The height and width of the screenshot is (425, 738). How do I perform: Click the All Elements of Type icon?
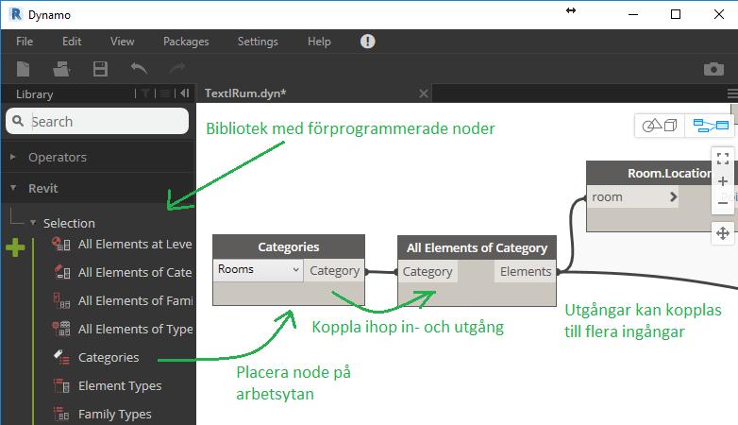click(x=61, y=329)
